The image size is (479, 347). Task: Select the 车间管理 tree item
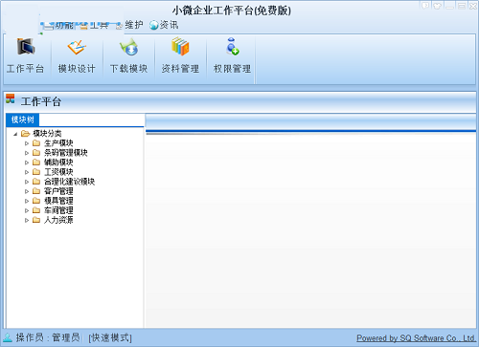pyautogui.click(x=58, y=210)
